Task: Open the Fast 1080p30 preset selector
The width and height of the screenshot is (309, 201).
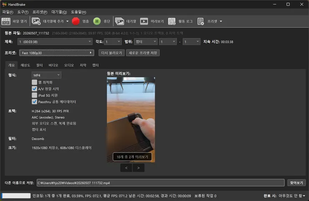Action: (56, 53)
